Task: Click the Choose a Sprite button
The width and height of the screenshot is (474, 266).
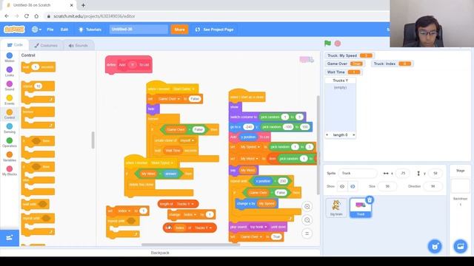Action: [x=435, y=246]
